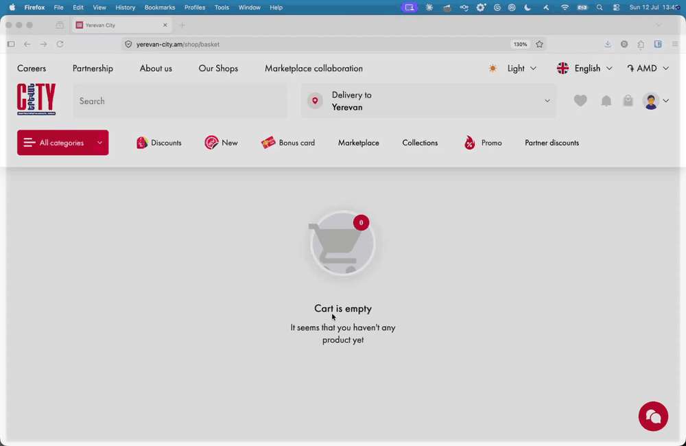Open the New products section
This screenshot has width=686, height=446.
coord(221,143)
